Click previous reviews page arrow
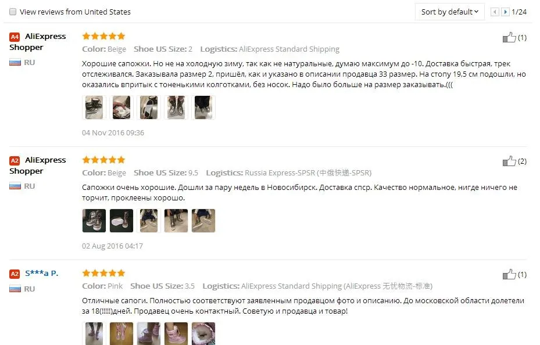The image size is (540, 345). 495,12
